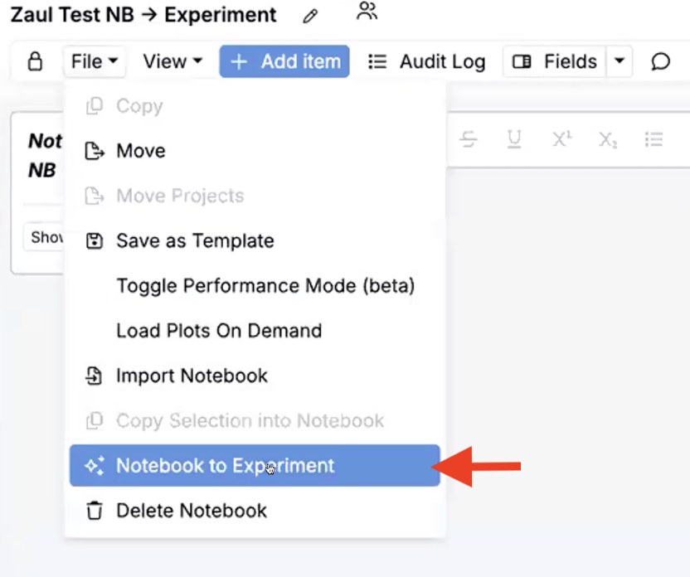Click the lock icon in toolbar
690x577 pixels.
pos(35,61)
